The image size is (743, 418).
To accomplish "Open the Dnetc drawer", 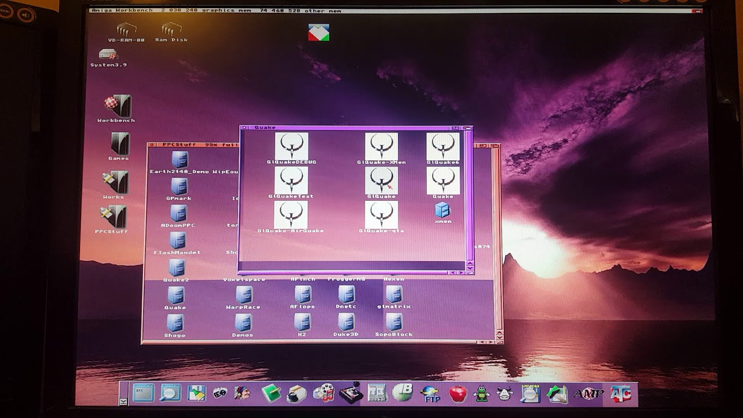I will tap(347, 294).
